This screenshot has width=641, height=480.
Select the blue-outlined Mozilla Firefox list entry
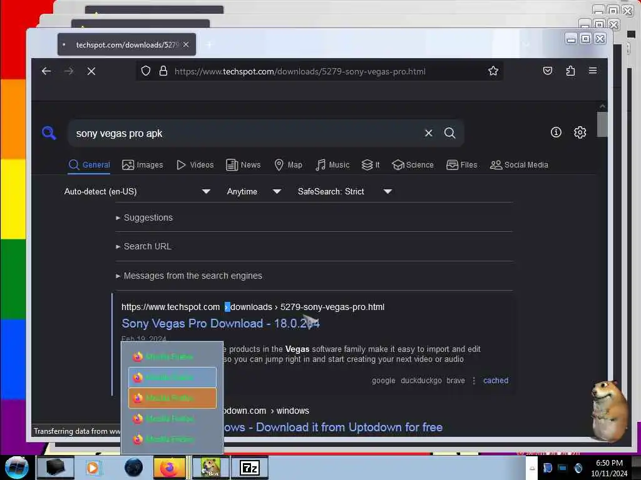tap(172, 377)
